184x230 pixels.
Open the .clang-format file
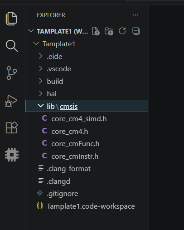[x=87, y=169]
